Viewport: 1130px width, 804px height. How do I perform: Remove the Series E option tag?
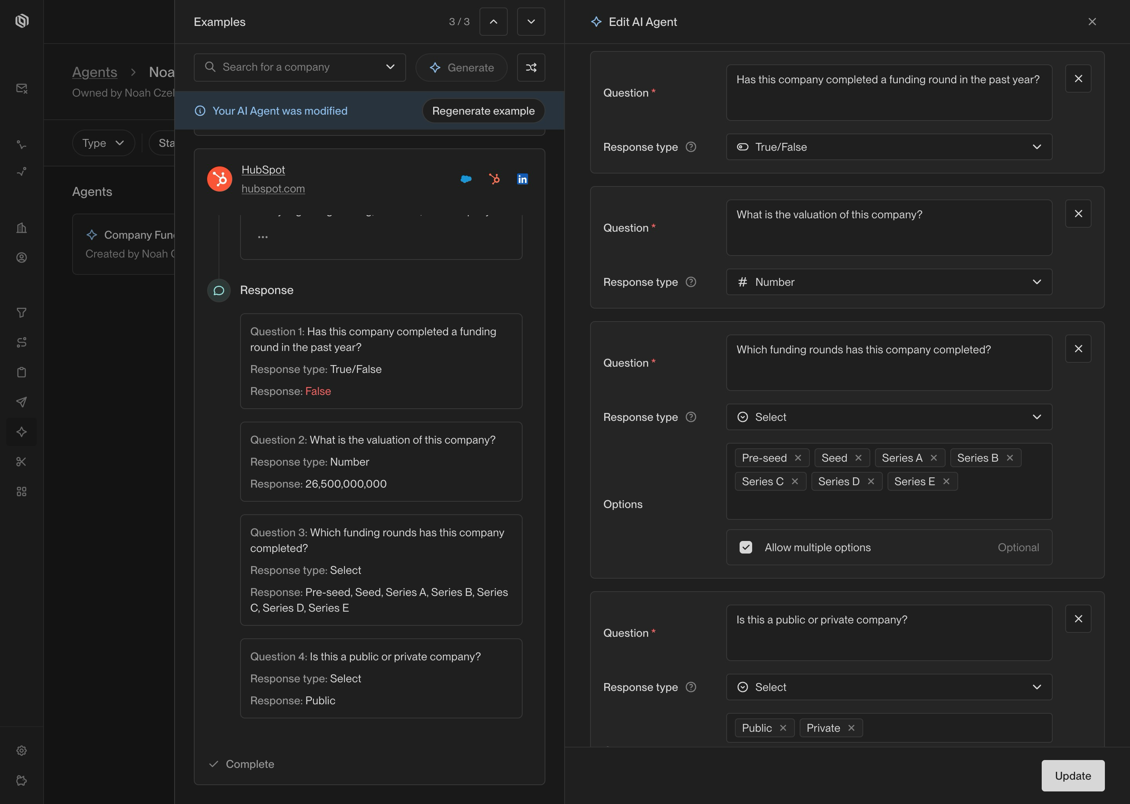[x=946, y=482]
